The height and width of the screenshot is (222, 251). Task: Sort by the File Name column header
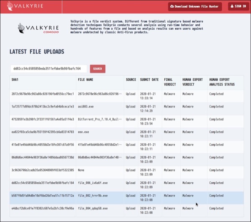[x=85, y=80]
